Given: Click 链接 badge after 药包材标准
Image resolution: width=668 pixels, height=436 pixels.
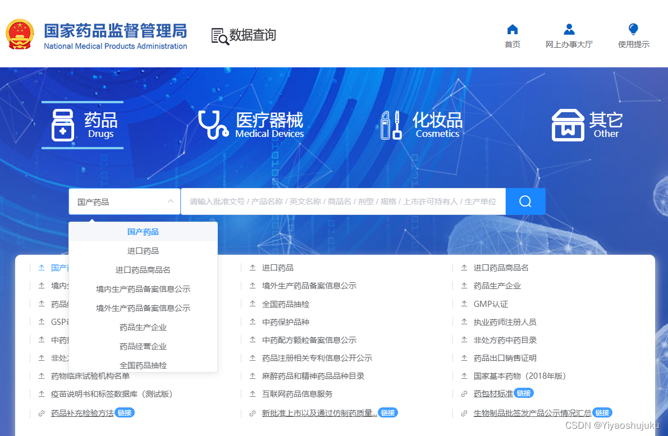Looking at the screenshot, I should [524, 393].
